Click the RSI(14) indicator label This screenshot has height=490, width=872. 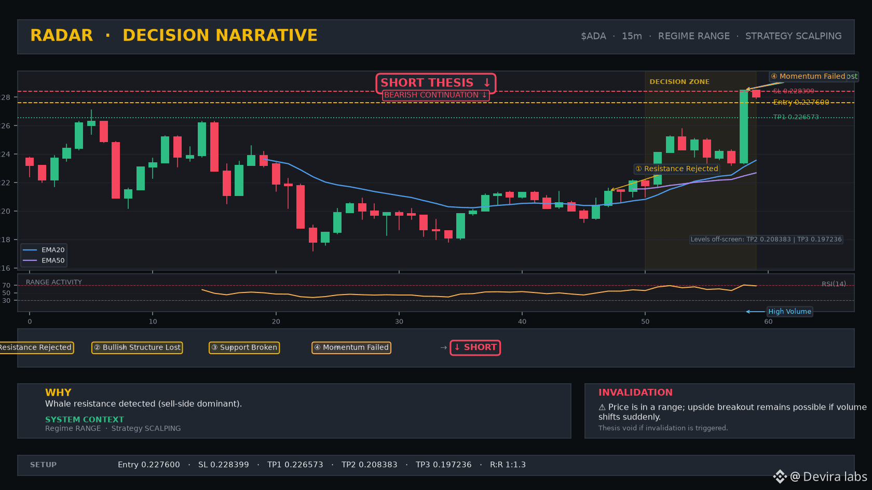coord(834,284)
